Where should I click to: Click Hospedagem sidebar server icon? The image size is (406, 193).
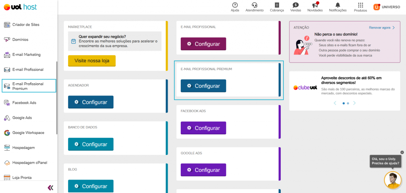pos(7,148)
